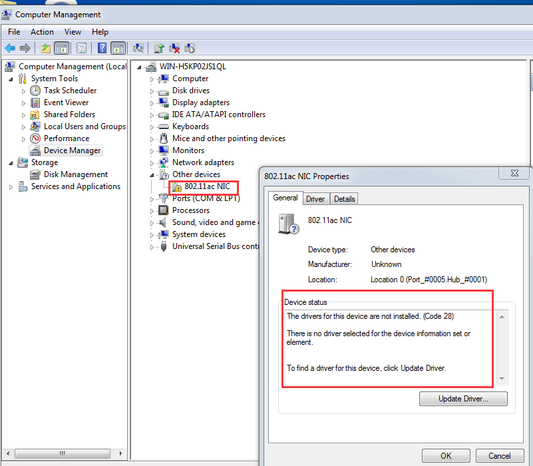Open the Help menu

tap(100, 32)
